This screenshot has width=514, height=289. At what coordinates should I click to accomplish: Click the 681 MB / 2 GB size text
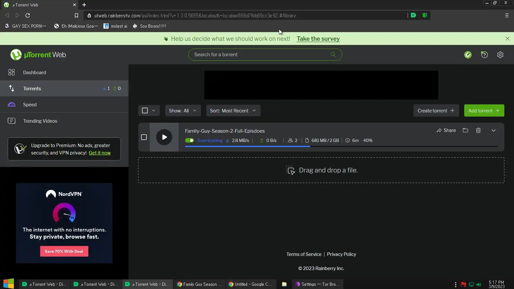[325, 140]
